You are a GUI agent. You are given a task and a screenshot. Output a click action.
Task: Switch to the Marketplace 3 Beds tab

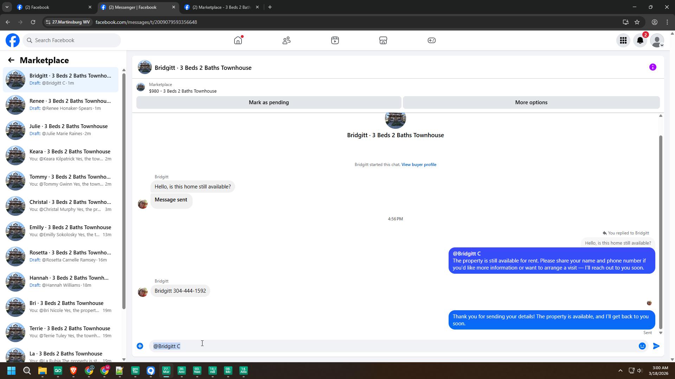(x=221, y=7)
